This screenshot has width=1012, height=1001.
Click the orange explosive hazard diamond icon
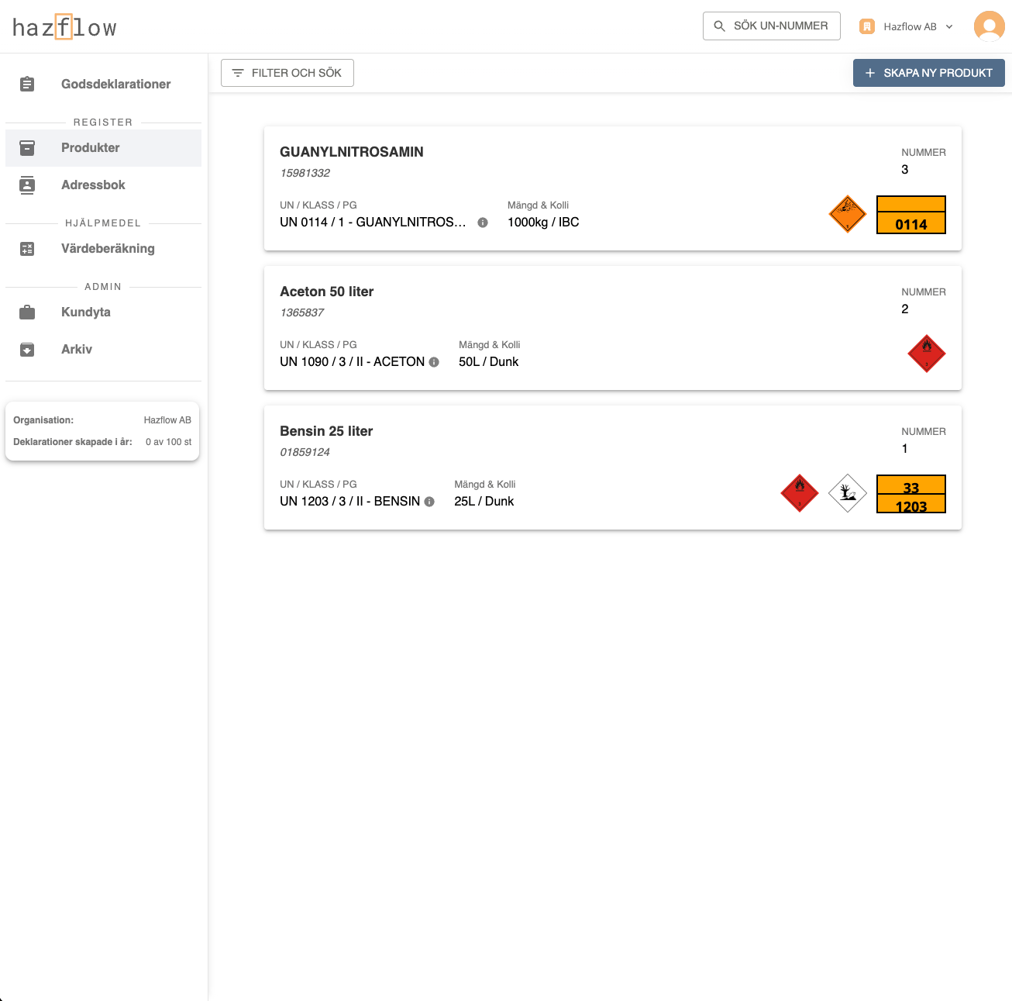point(847,214)
